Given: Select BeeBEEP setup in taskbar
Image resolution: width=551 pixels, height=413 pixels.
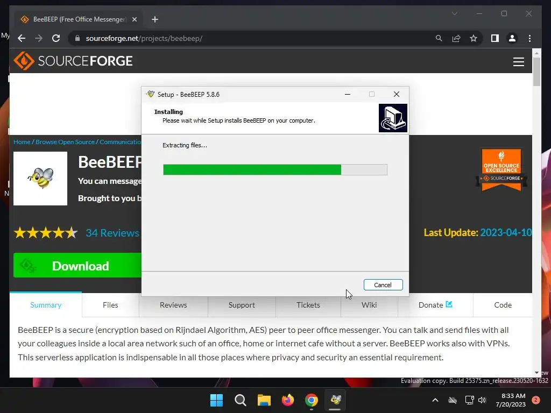Looking at the screenshot, I should [335, 400].
